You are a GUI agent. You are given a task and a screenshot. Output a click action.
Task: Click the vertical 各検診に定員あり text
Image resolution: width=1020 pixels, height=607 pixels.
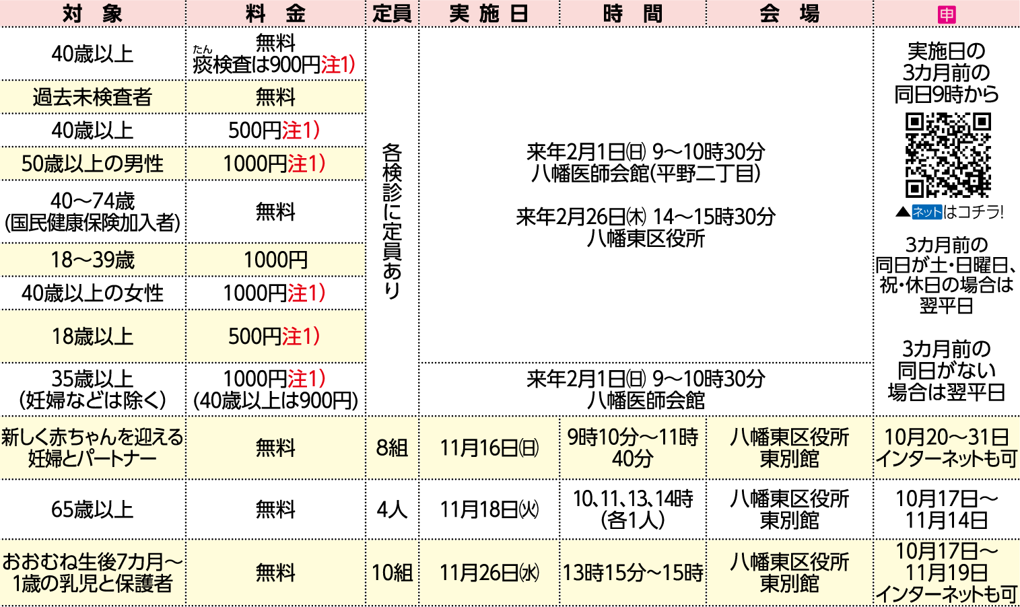(x=392, y=221)
